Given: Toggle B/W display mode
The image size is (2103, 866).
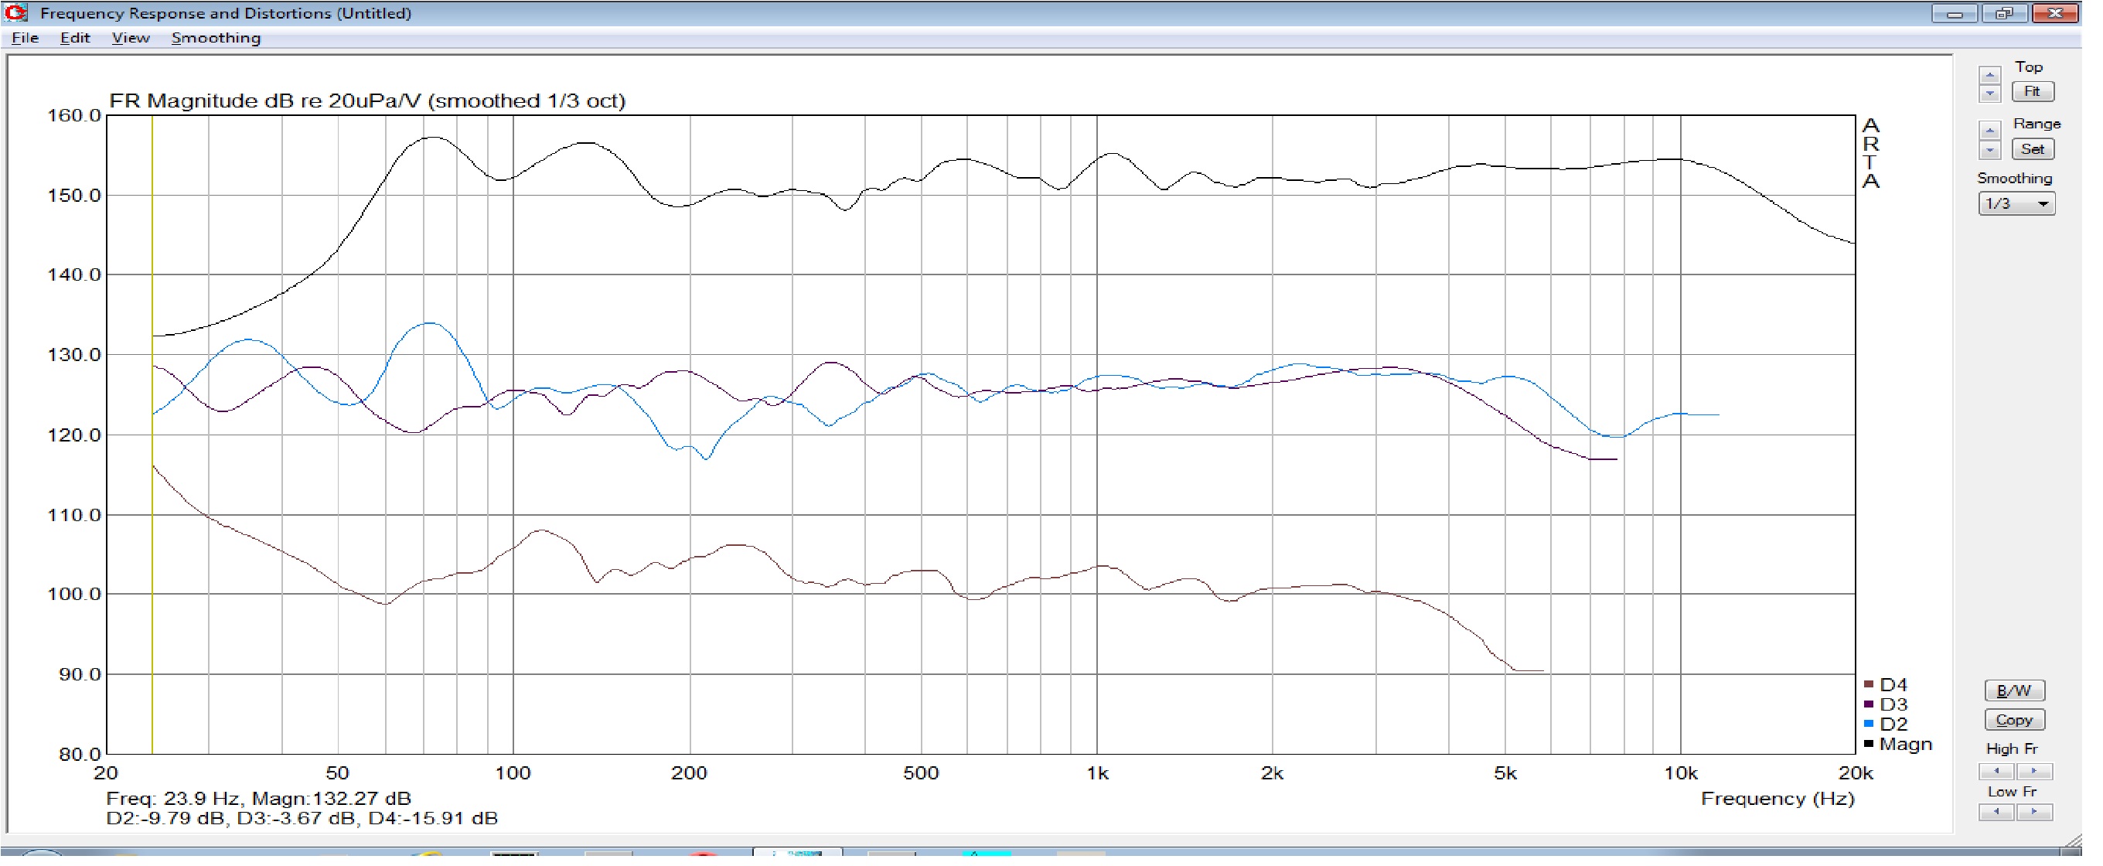Looking at the screenshot, I should point(2014,690).
